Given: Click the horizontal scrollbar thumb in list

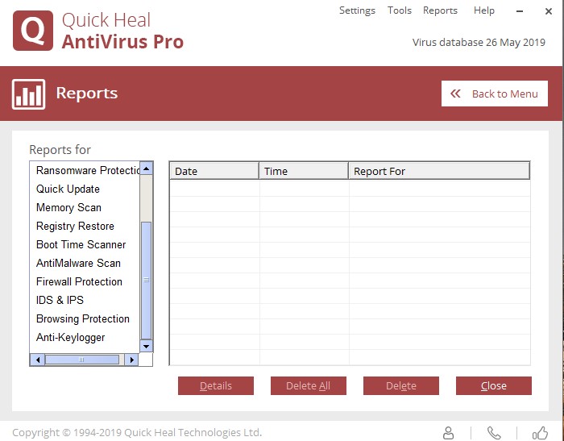Looking at the screenshot, I should click(81, 360).
